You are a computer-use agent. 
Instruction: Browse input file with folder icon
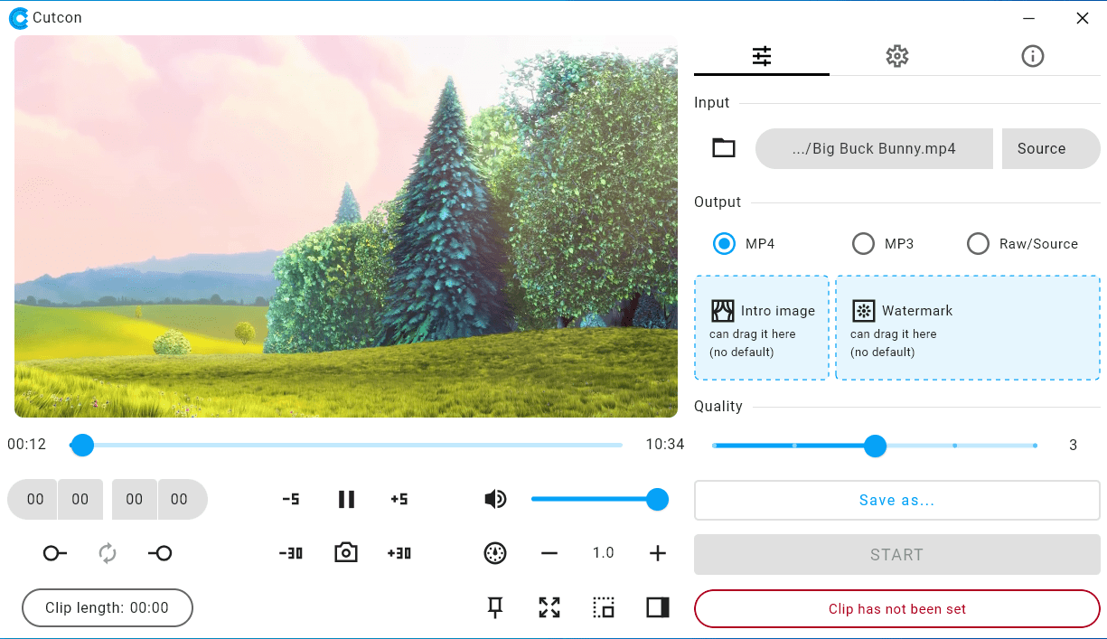(724, 148)
